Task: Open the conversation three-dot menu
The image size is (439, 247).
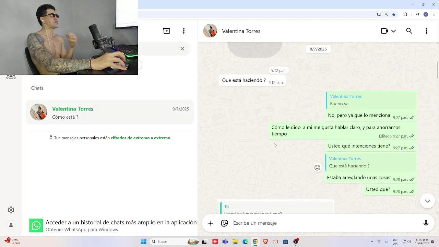Action: [x=426, y=31]
